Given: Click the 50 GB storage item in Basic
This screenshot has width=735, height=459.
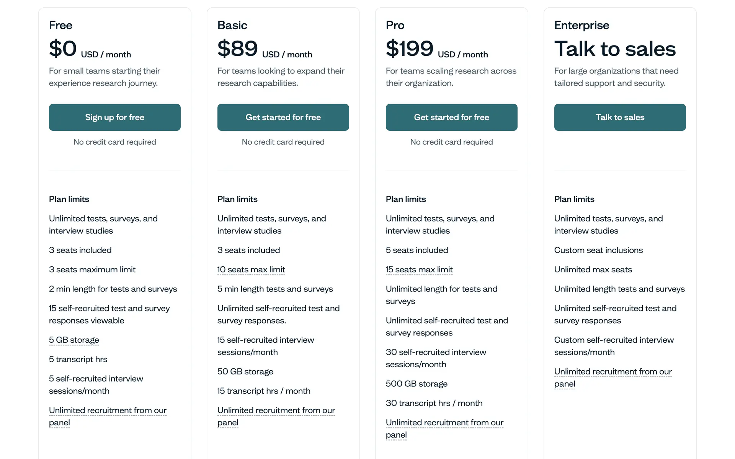Looking at the screenshot, I should (245, 372).
